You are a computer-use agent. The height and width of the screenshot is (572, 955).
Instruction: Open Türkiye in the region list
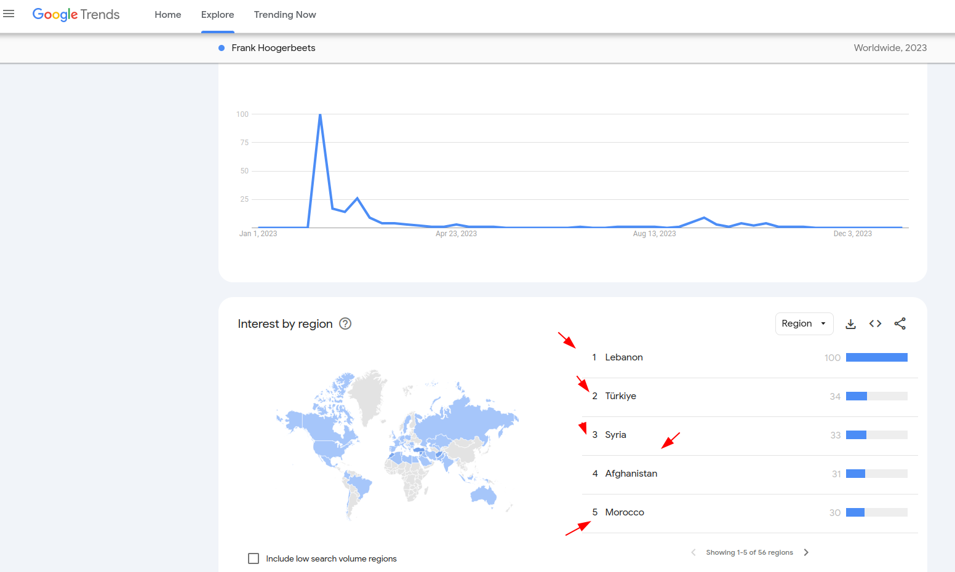(620, 396)
